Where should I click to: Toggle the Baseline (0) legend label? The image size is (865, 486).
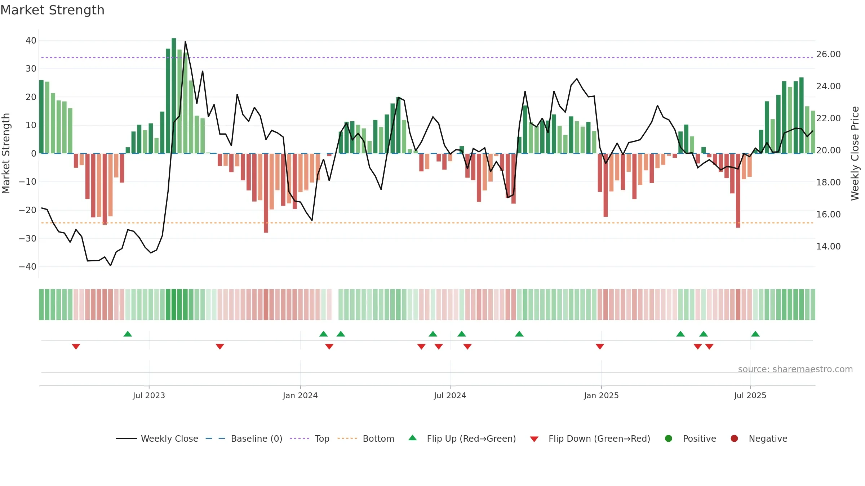point(257,438)
